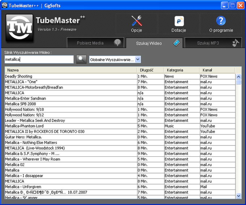
Task: Click title bar TubeMaster app icon
Action: (x=4, y=5)
